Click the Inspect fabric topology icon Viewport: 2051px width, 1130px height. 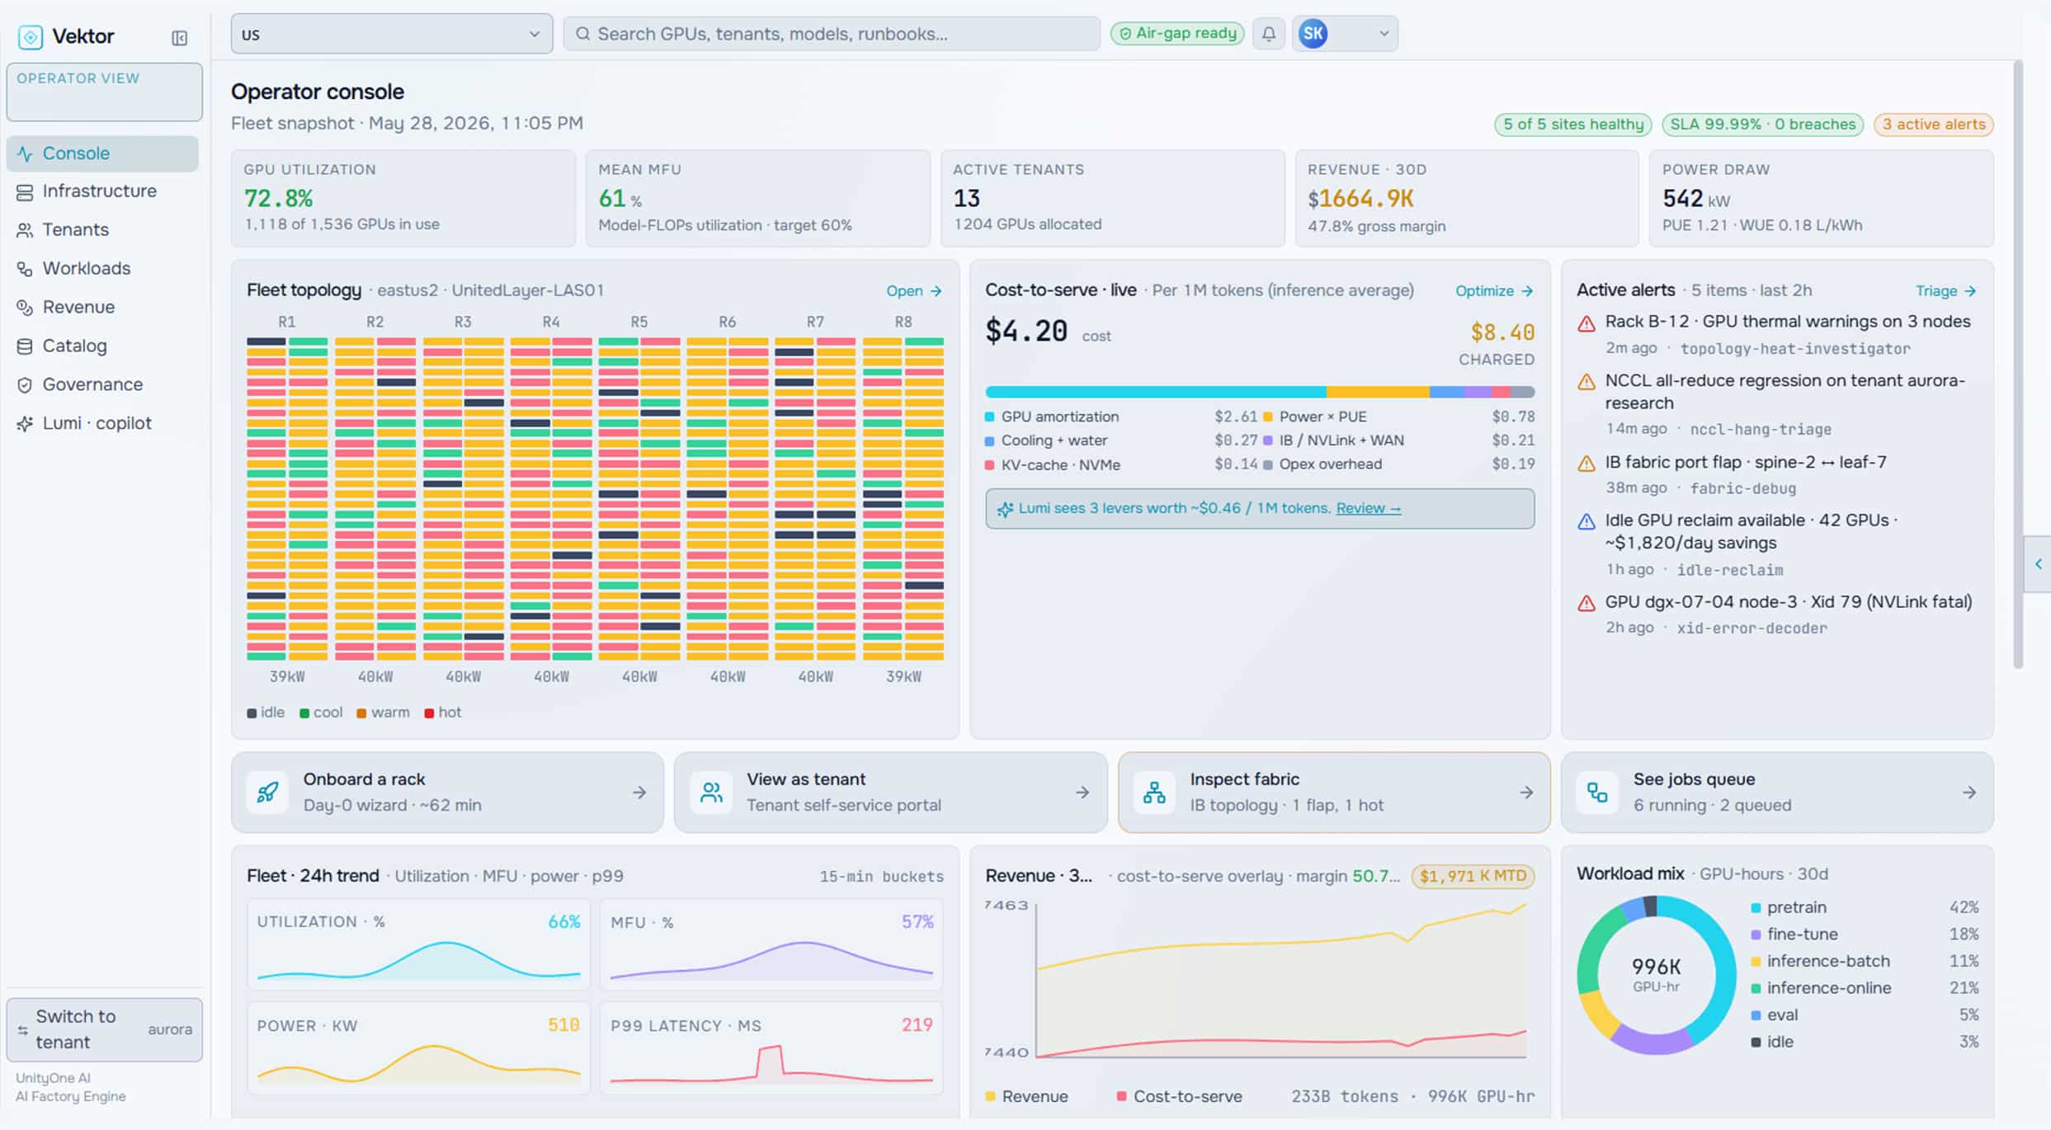tap(1154, 793)
